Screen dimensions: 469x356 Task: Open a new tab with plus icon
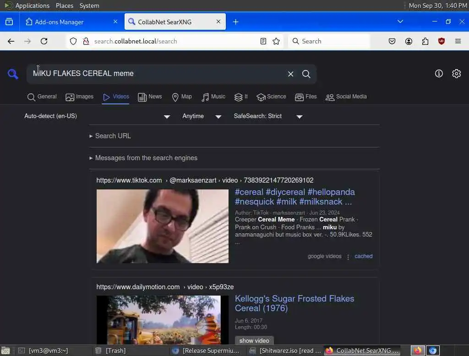236,22
